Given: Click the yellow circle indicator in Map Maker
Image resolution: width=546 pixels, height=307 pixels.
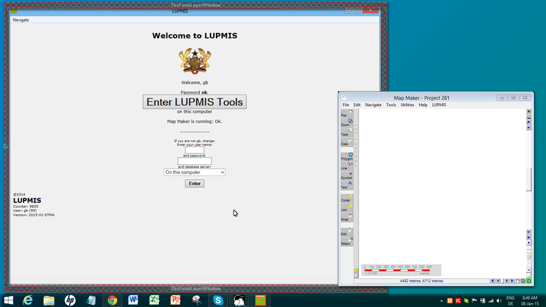Looking at the screenshot, I should tap(356, 270).
